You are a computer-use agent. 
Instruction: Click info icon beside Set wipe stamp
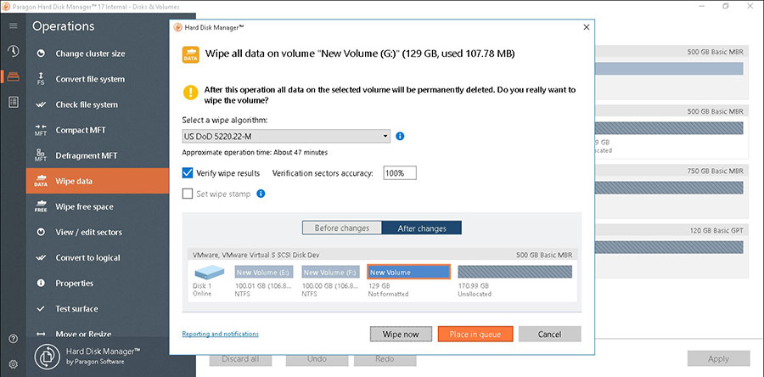(261, 194)
